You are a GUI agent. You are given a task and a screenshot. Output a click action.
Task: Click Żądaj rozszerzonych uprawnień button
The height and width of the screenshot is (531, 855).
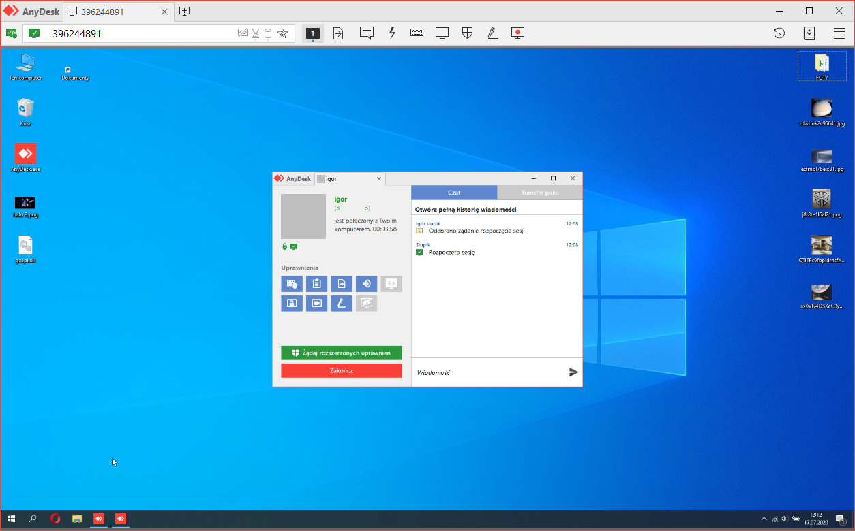click(342, 353)
